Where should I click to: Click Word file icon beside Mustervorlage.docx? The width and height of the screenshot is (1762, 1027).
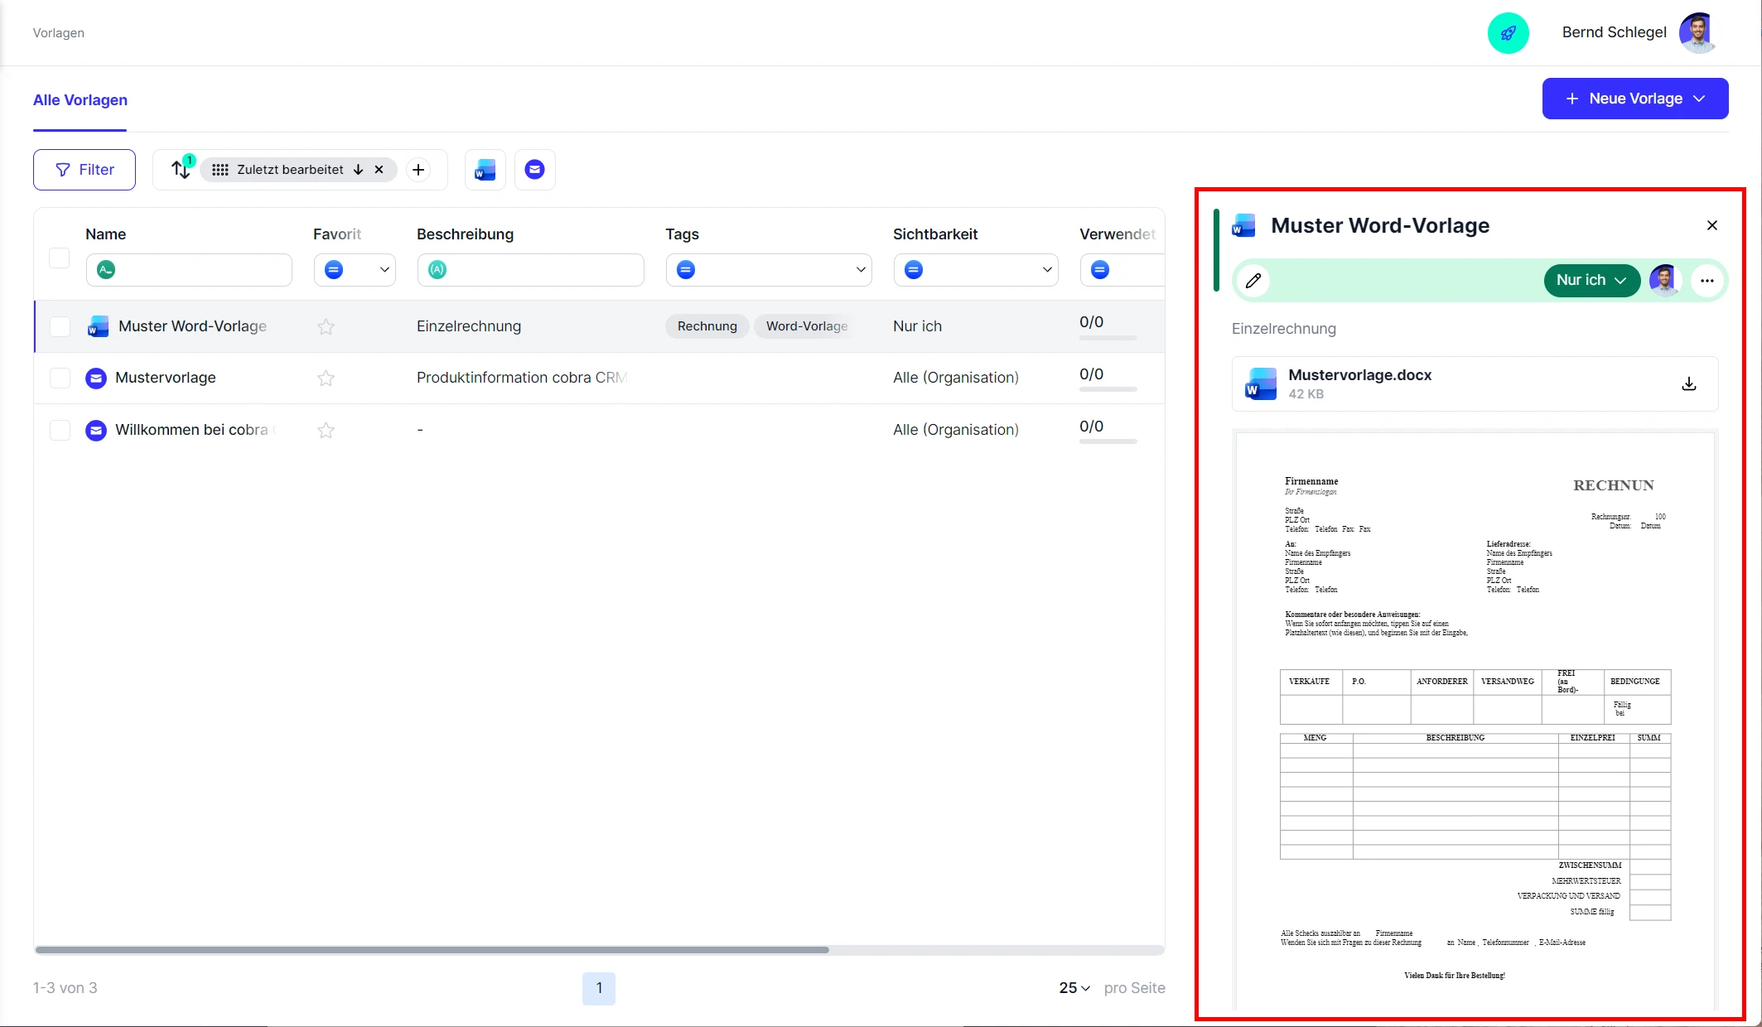pos(1261,384)
